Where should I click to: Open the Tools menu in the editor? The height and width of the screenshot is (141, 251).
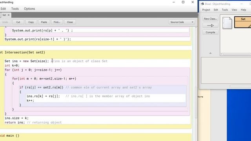(x=15, y=9)
